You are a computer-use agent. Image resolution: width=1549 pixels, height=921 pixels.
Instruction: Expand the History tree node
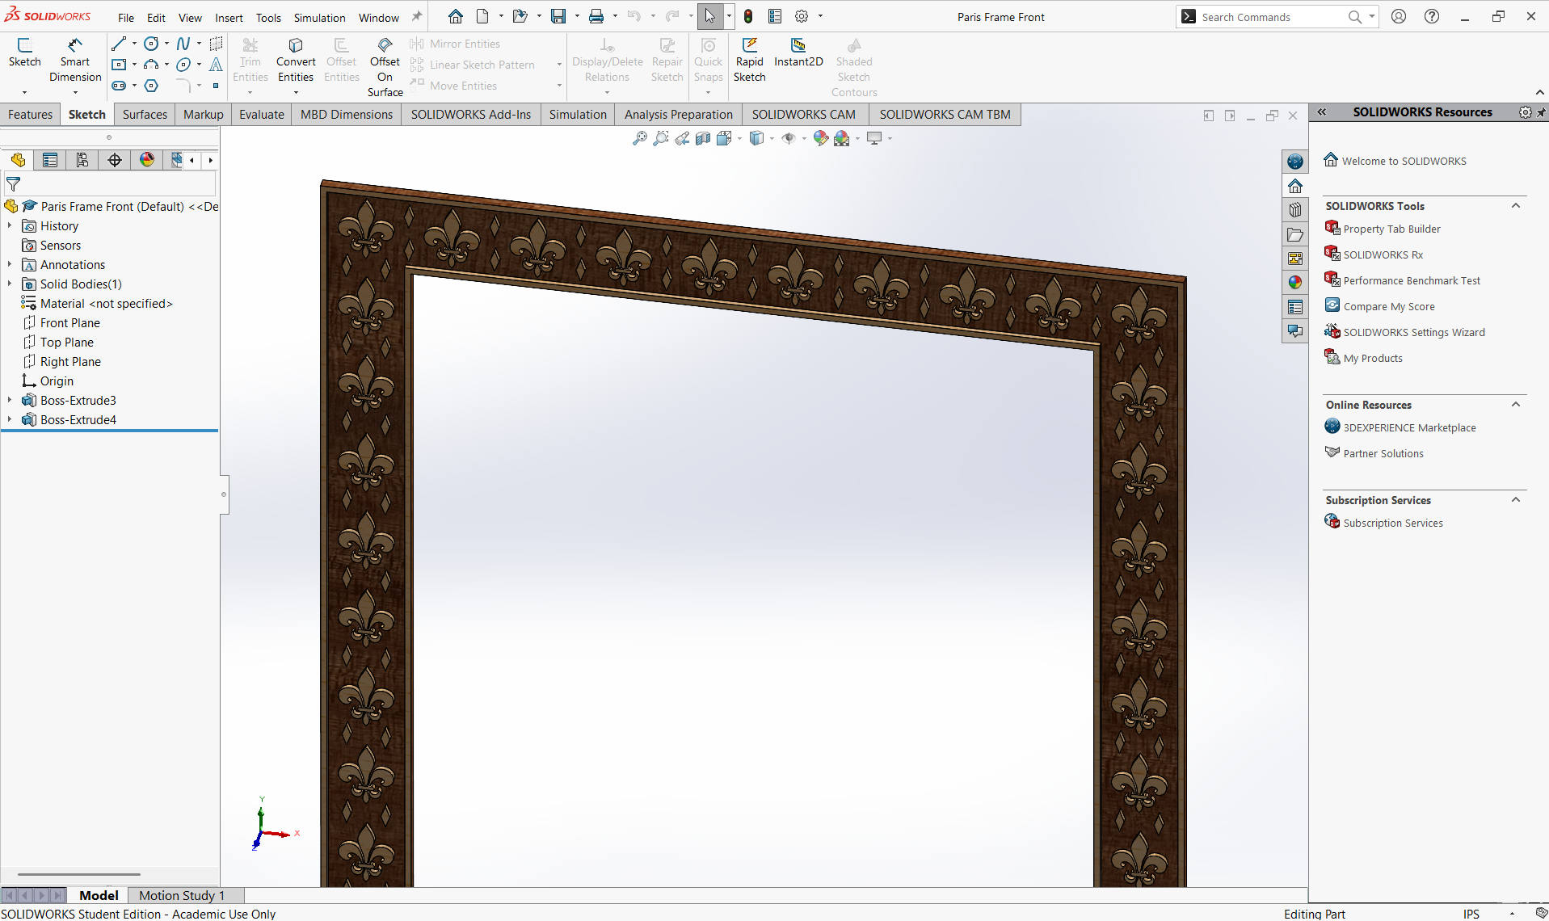[10, 225]
